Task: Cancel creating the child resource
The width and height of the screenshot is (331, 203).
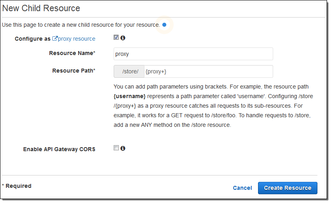Action: point(242,188)
